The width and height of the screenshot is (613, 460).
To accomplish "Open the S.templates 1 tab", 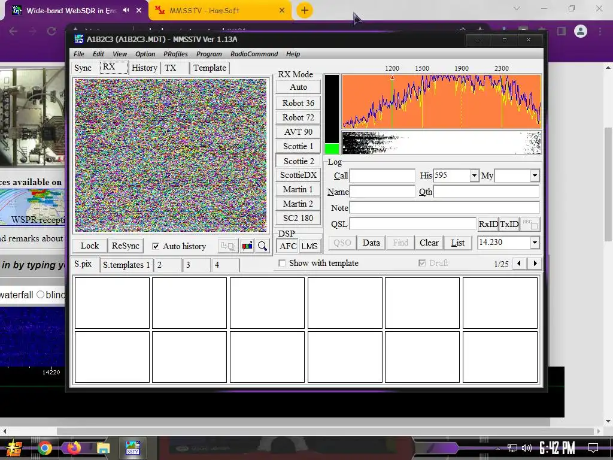I will pyautogui.click(x=126, y=265).
